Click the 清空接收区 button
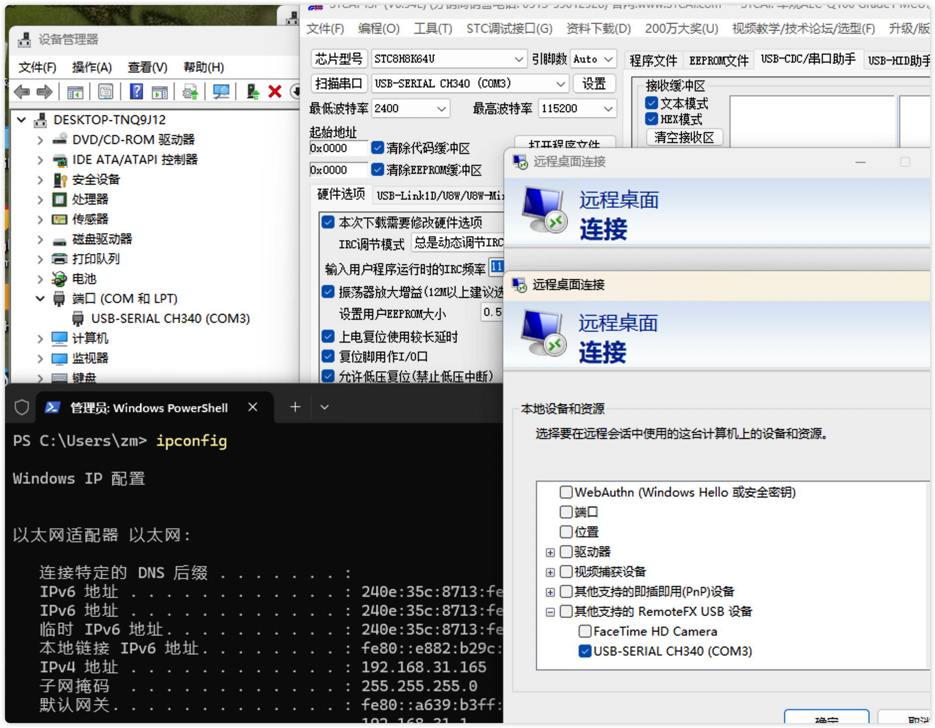The width and height of the screenshot is (935, 728). [x=684, y=137]
